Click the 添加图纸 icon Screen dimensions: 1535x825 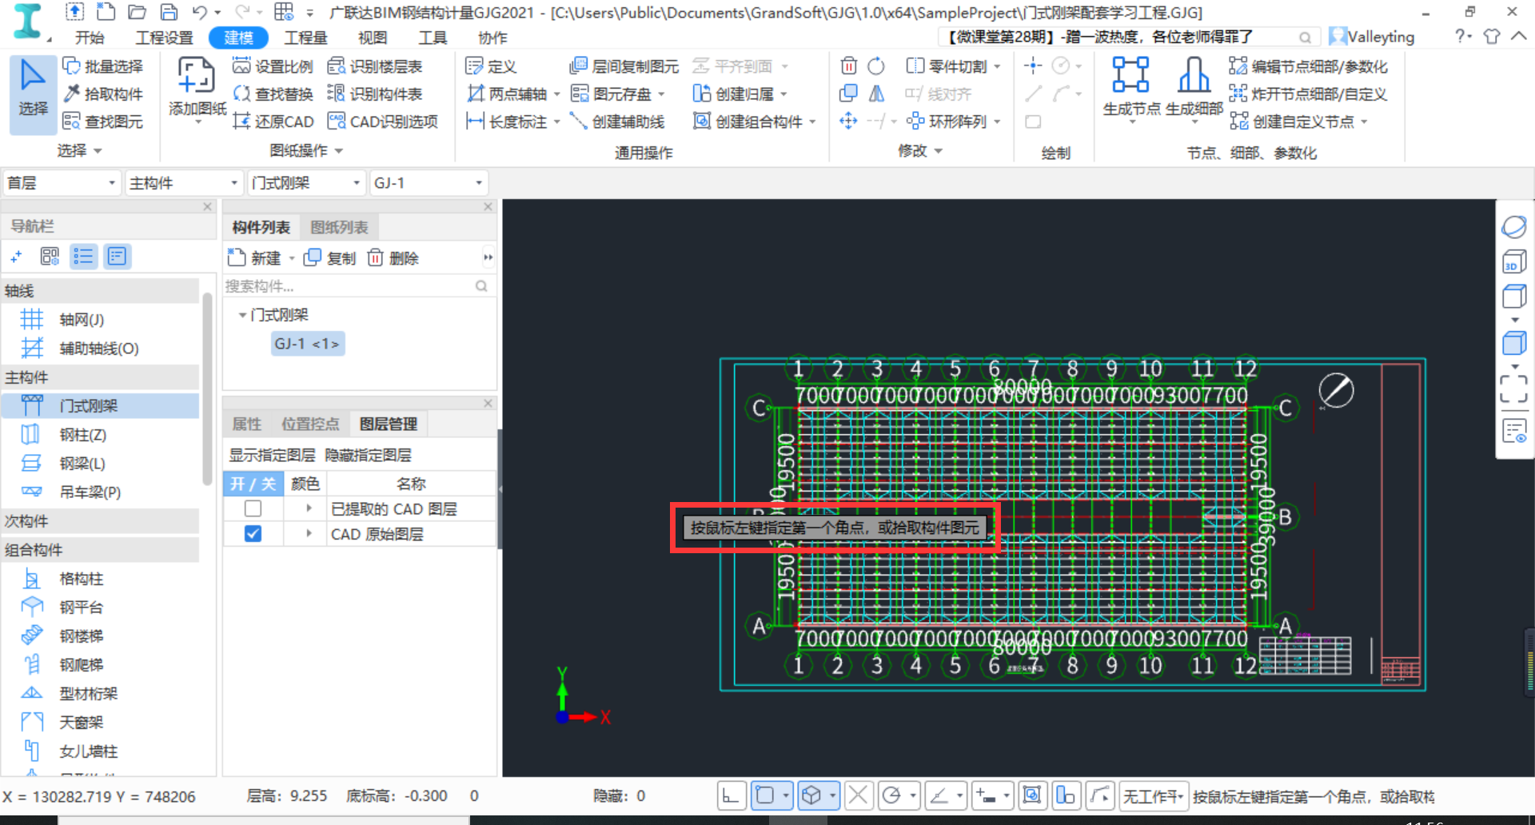point(196,77)
